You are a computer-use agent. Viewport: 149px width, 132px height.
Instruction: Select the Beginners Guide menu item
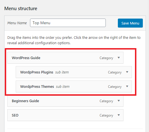coord(65,101)
